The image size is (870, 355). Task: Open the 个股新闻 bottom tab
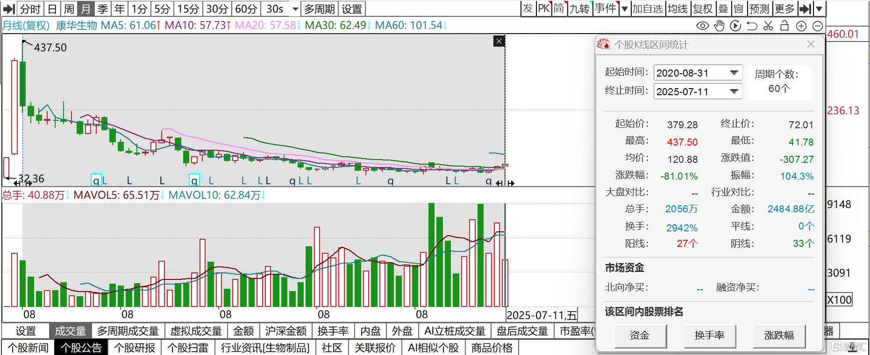tap(28, 348)
